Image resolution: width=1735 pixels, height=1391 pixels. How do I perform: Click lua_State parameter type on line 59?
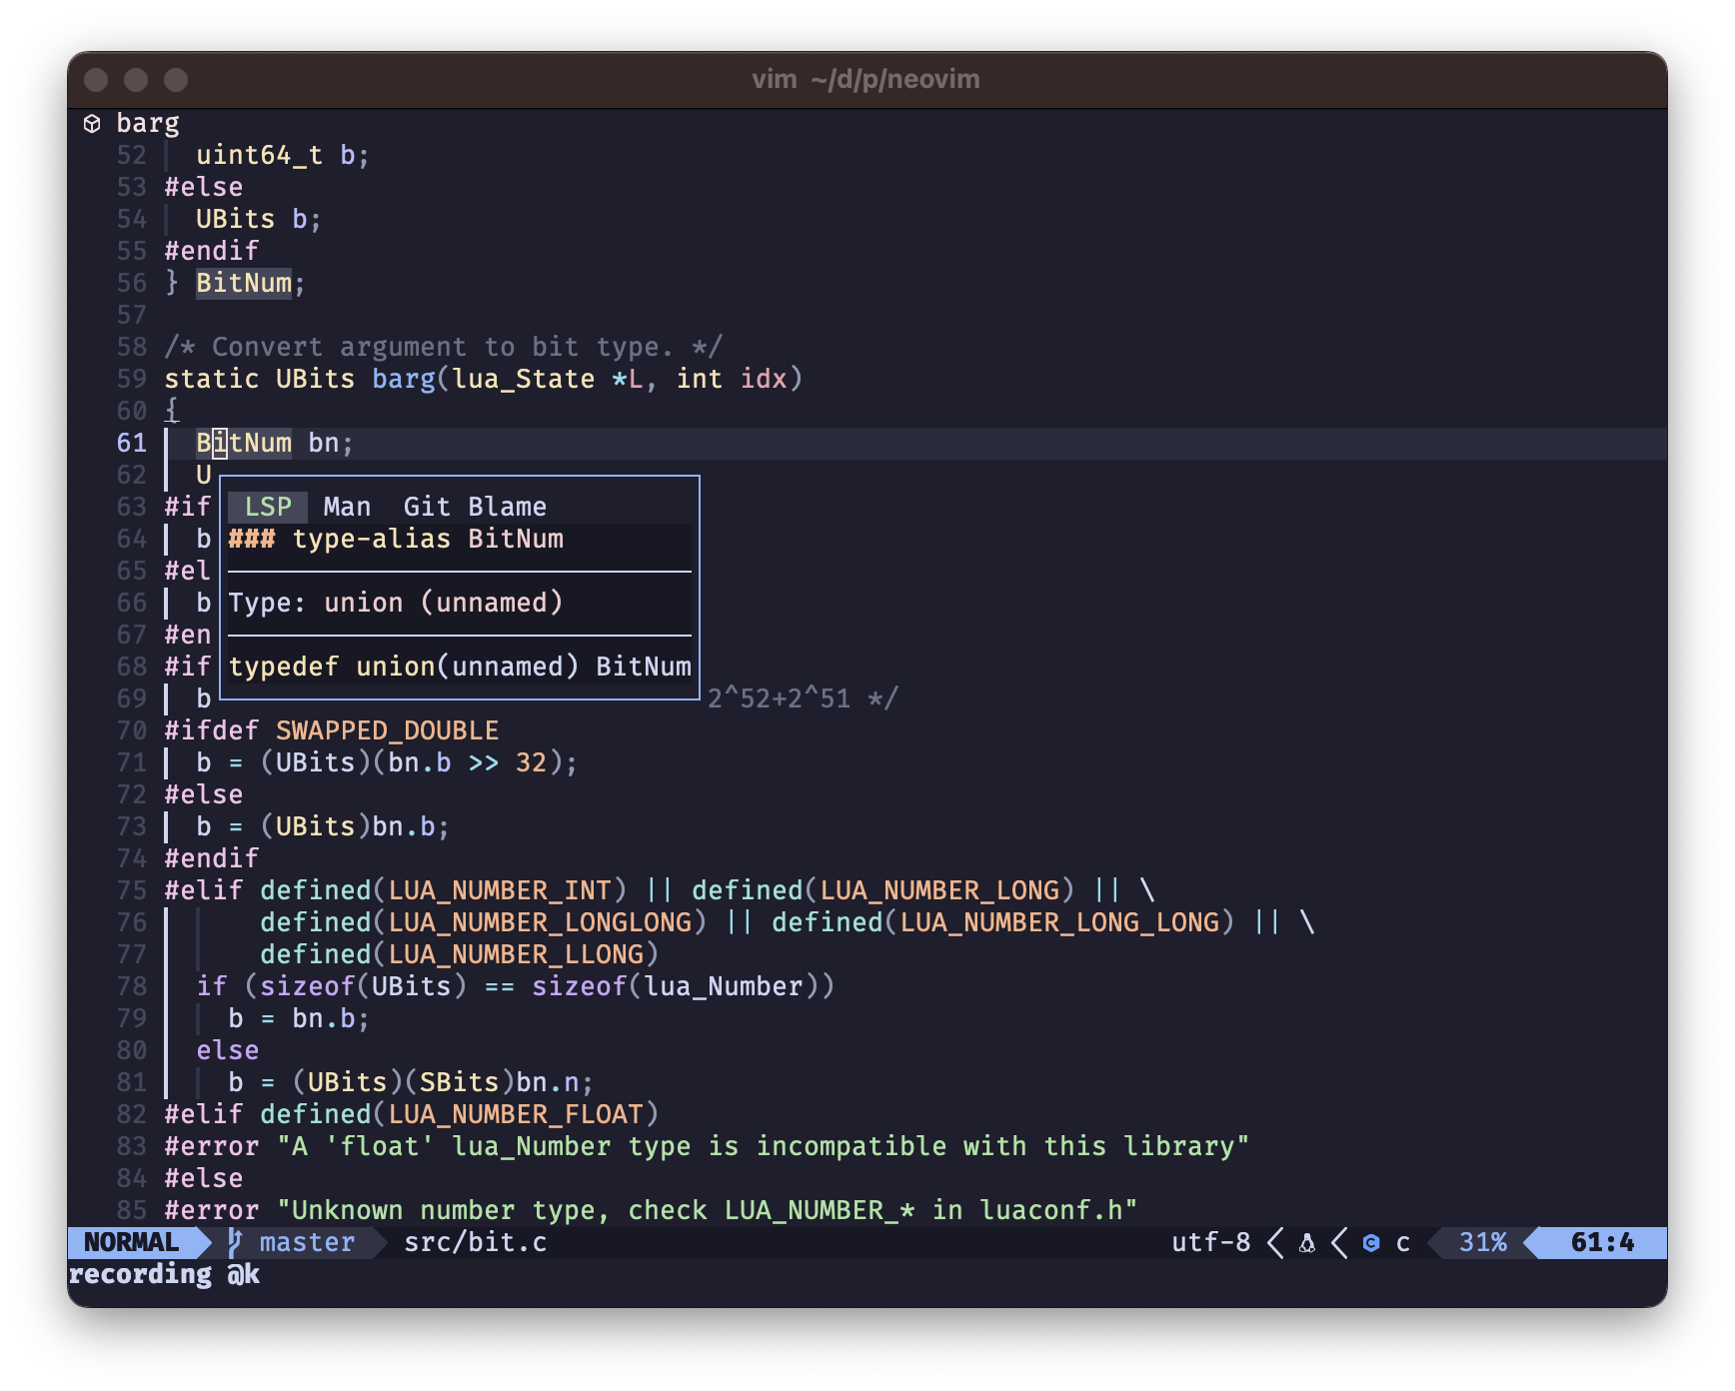click(x=524, y=379)
